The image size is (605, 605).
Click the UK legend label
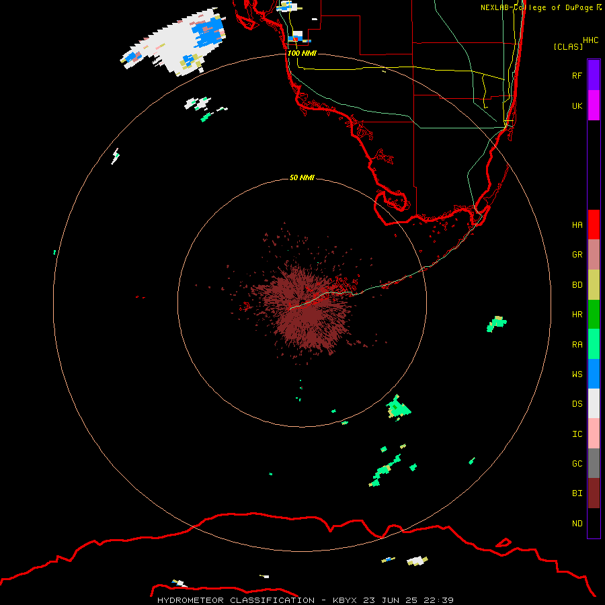[x=577, y=106]
